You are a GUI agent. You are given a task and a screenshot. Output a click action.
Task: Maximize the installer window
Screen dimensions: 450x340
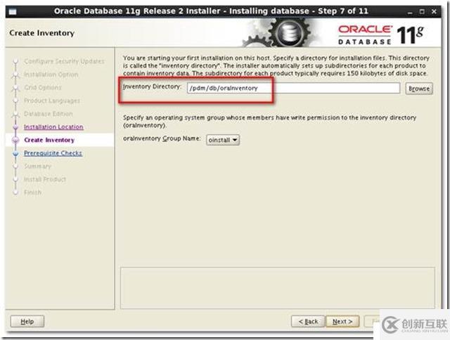pos(422,12)
